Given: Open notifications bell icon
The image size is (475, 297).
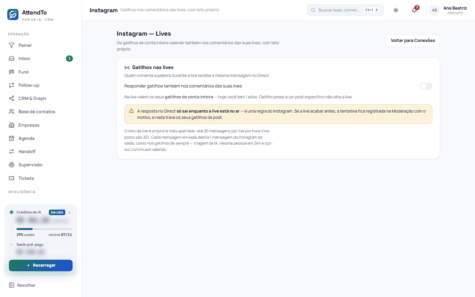Looking at the screenshot, I should tap(414, 10).
